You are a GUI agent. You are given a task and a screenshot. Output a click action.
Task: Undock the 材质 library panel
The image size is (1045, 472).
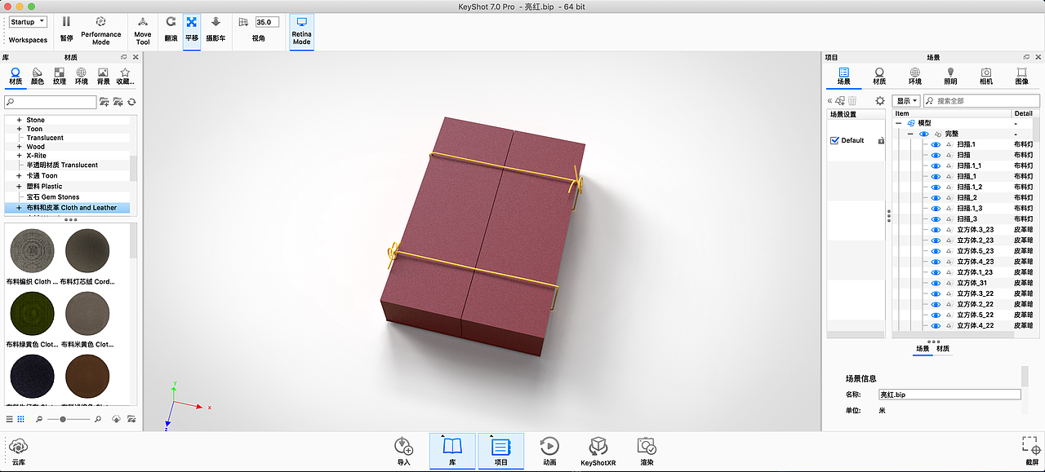(124, 57)
